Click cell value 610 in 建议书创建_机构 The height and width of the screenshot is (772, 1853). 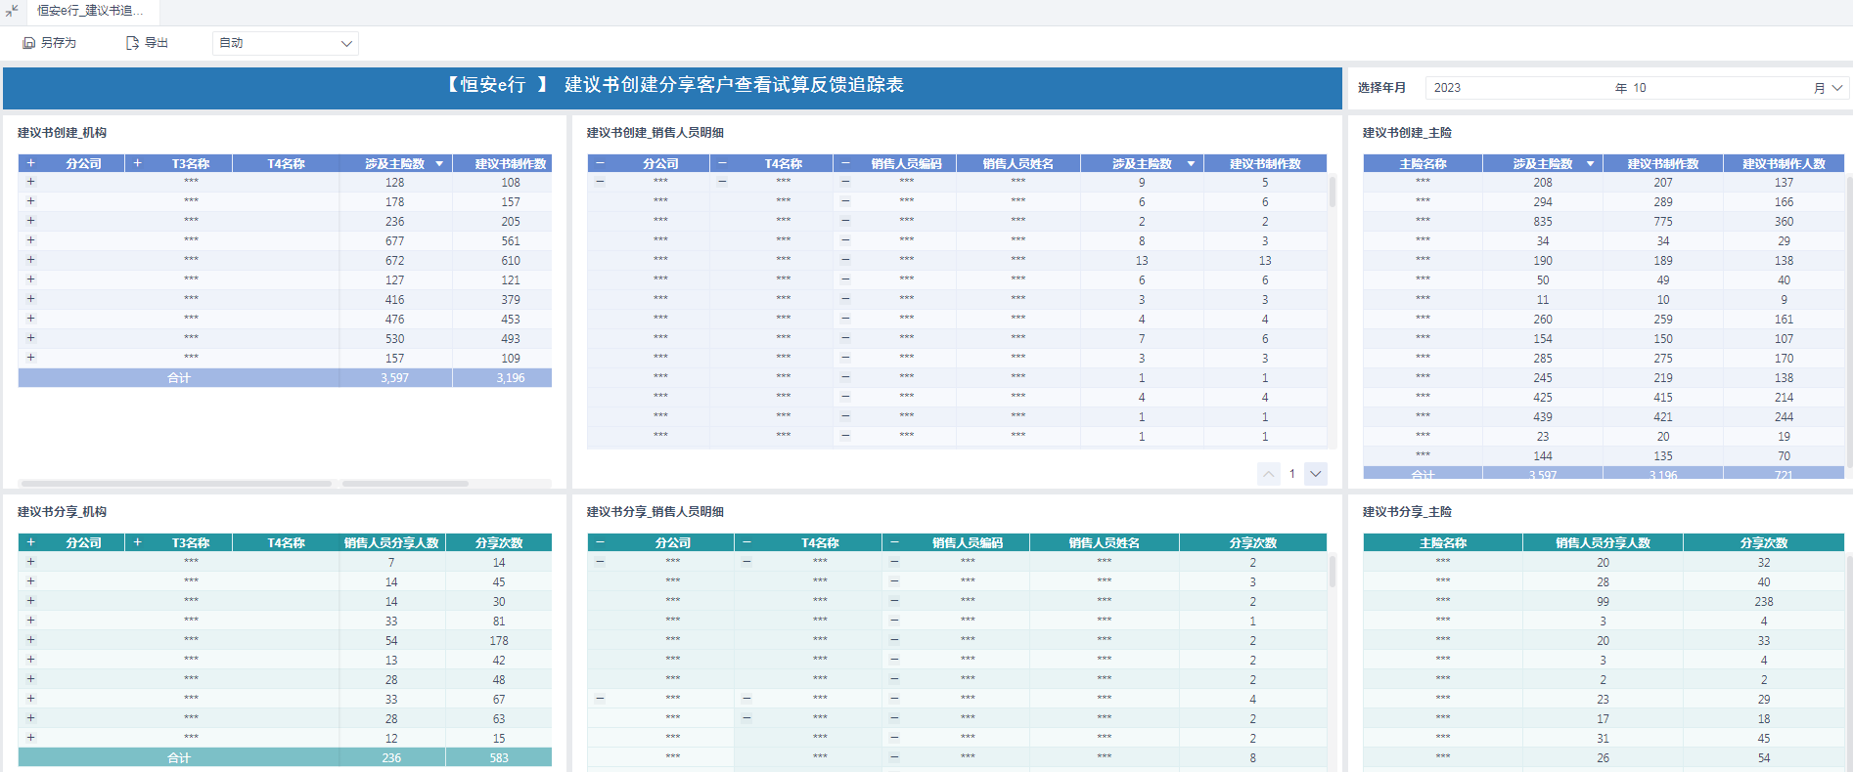(511, 261)
